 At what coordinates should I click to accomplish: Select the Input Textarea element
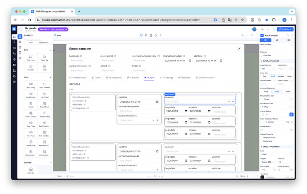(x=44, y=85)
